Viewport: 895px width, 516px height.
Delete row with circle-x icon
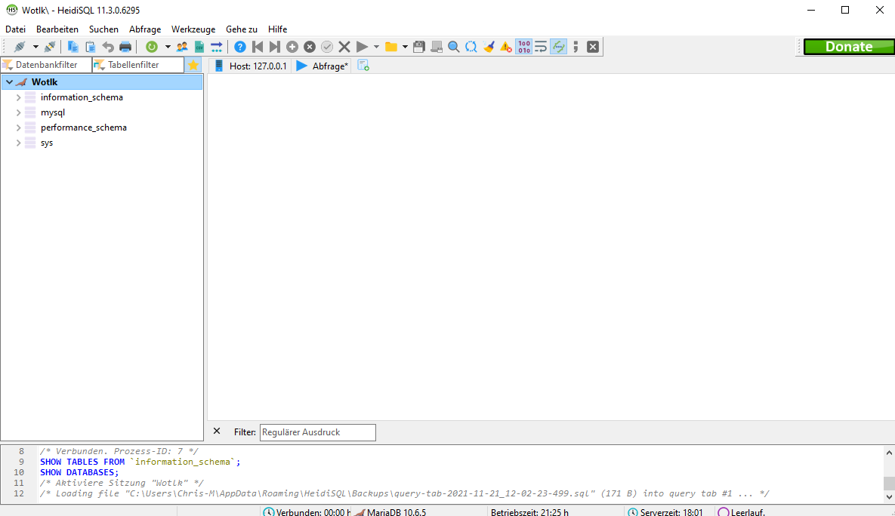click(310, 47)
